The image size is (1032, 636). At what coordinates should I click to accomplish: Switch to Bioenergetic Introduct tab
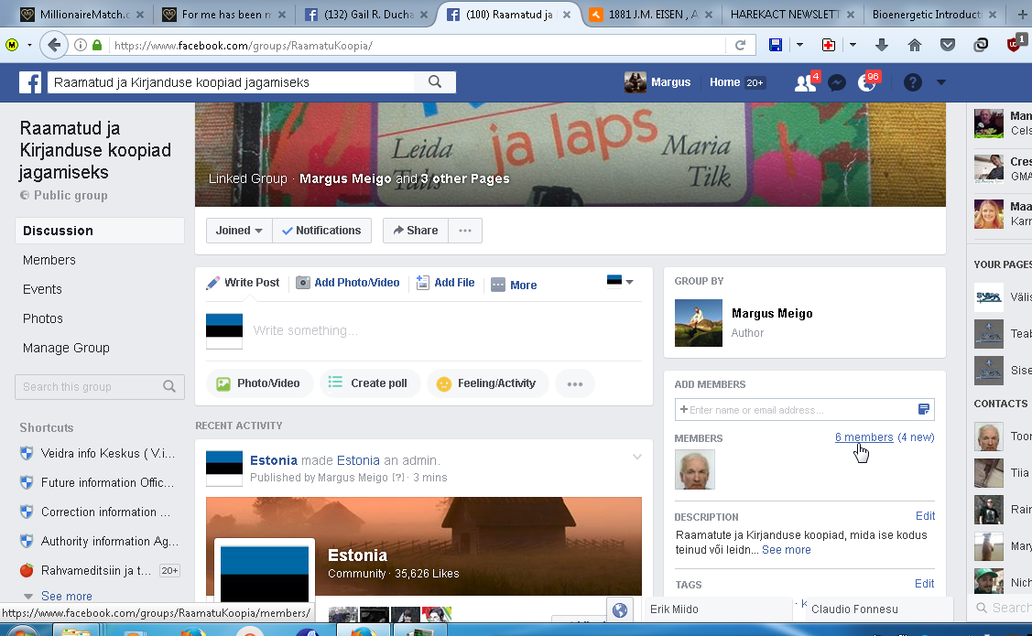click(x=934, y=14)
